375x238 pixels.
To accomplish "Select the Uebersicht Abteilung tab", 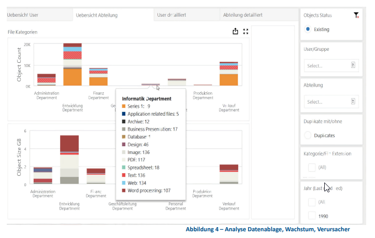I will (x=113, y=15).
